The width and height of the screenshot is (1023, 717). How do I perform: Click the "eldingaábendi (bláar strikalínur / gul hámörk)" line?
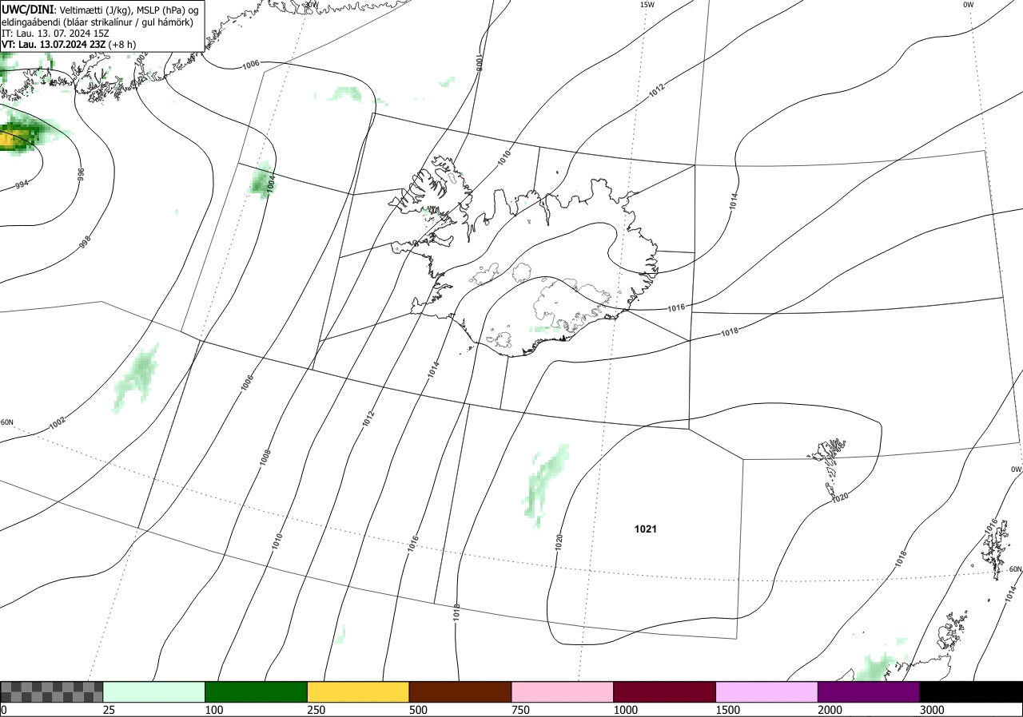pyautogui.click(x=98, y=22)
